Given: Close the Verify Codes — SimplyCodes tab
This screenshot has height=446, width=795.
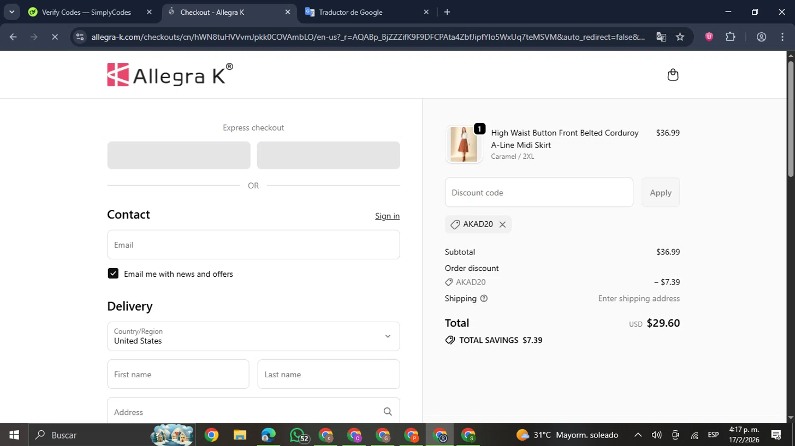Looking at the screenshot, I should click(149, 12).
